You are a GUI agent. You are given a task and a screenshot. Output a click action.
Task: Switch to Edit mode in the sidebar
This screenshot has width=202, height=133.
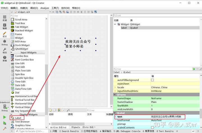pyautogui.click(x=5, y=26)
